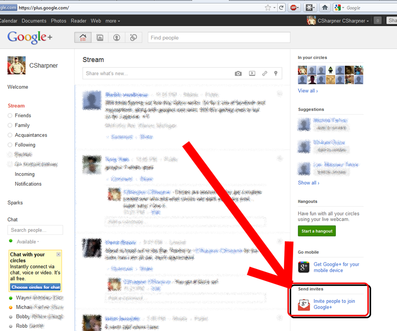
Task: Click View all under In your circles
Action: click(x=307, y=91)
